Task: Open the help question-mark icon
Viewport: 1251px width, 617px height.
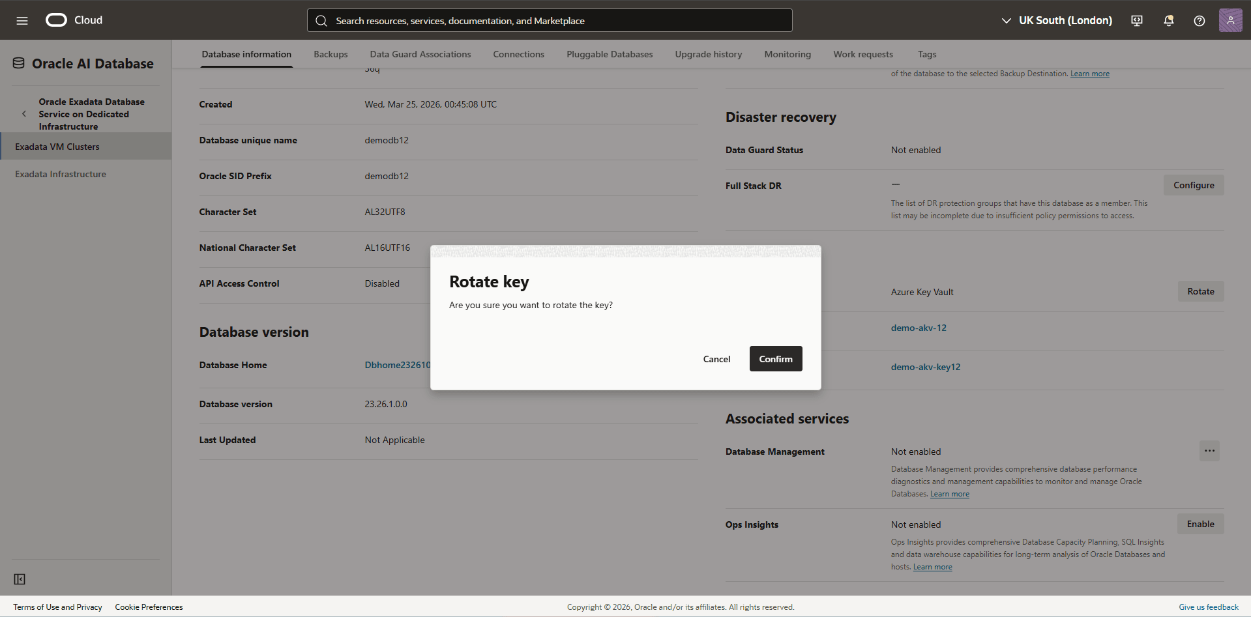Action: point(1199,20)
